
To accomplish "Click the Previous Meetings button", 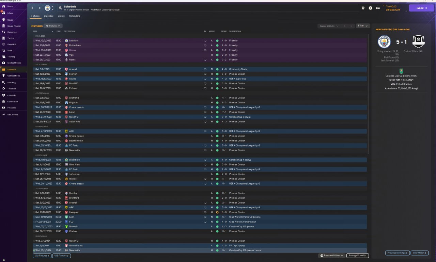I will point(398,253).
